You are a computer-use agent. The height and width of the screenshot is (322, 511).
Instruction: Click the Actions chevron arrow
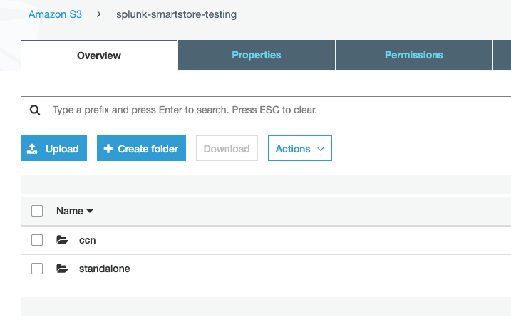pyautogui.click(x=320, y=150)
